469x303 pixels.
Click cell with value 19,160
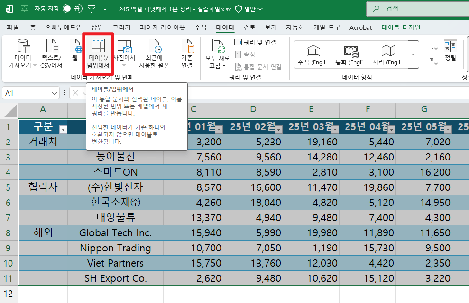pos(311,142)
